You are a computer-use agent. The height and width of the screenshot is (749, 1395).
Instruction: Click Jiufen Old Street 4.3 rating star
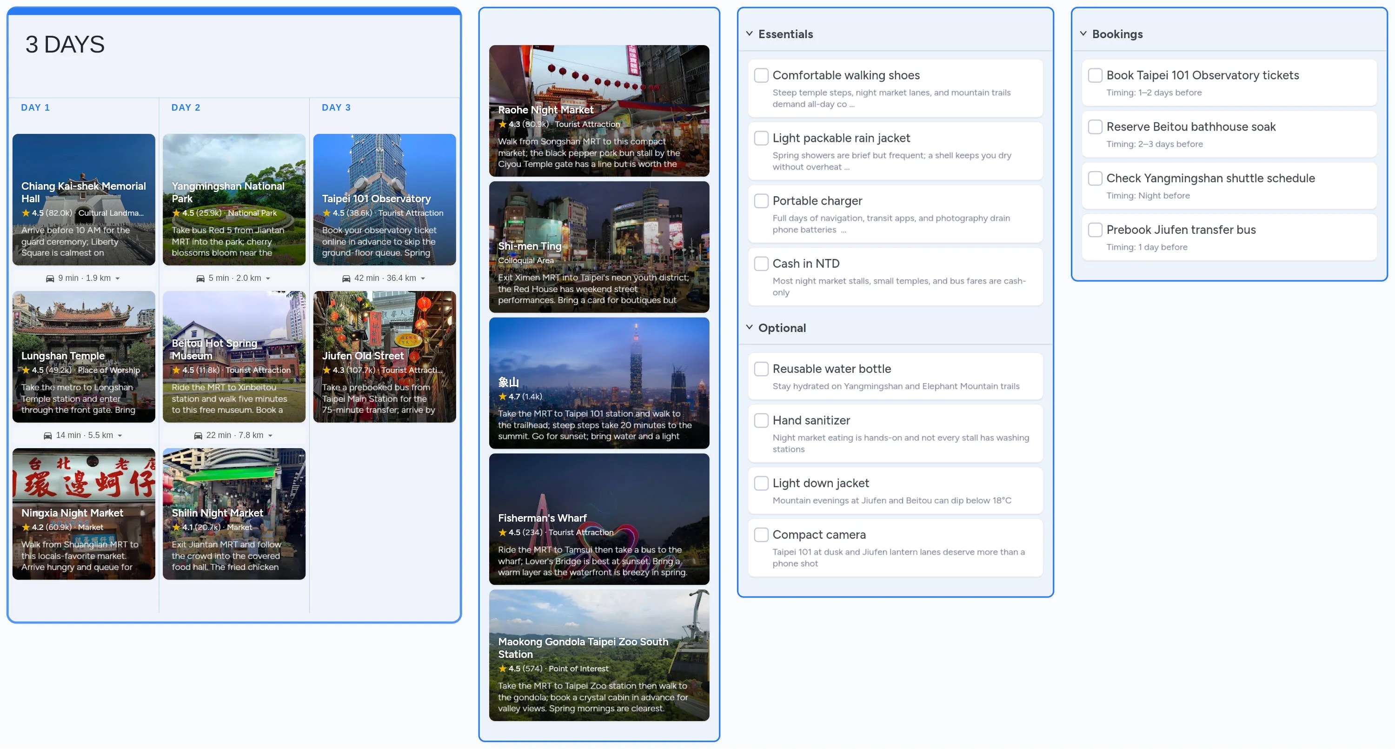[326, 370]
